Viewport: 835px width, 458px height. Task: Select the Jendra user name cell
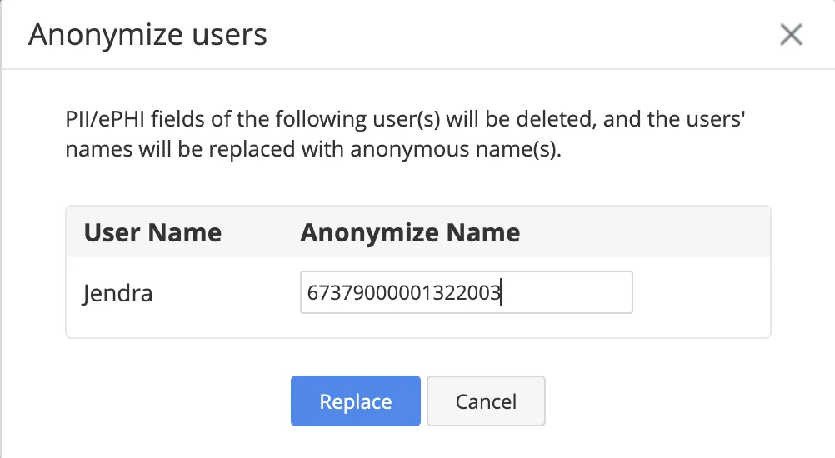[x=117, y=293]
